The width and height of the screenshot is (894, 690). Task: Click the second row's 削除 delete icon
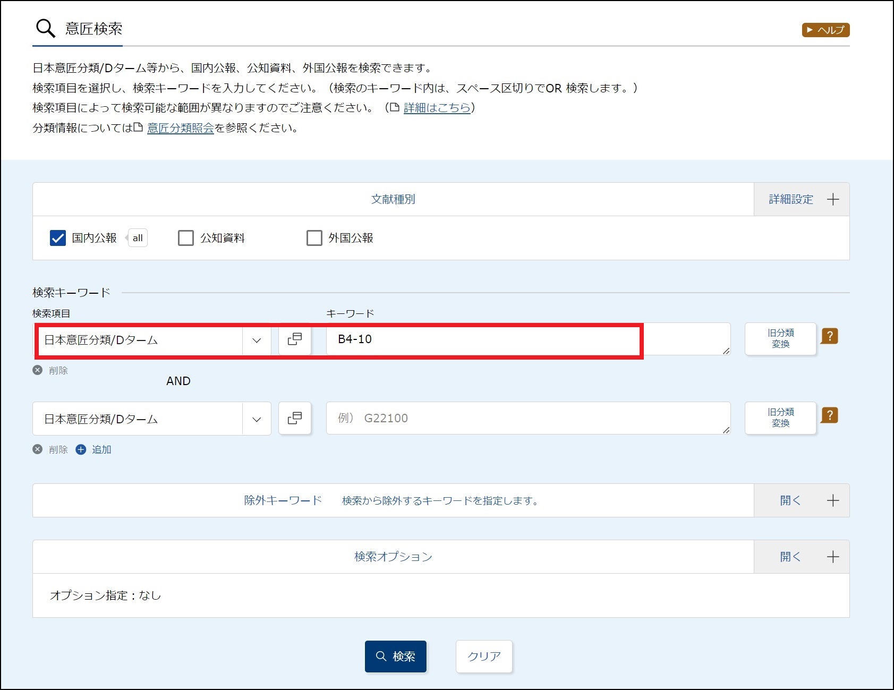(x=38, y=449)
